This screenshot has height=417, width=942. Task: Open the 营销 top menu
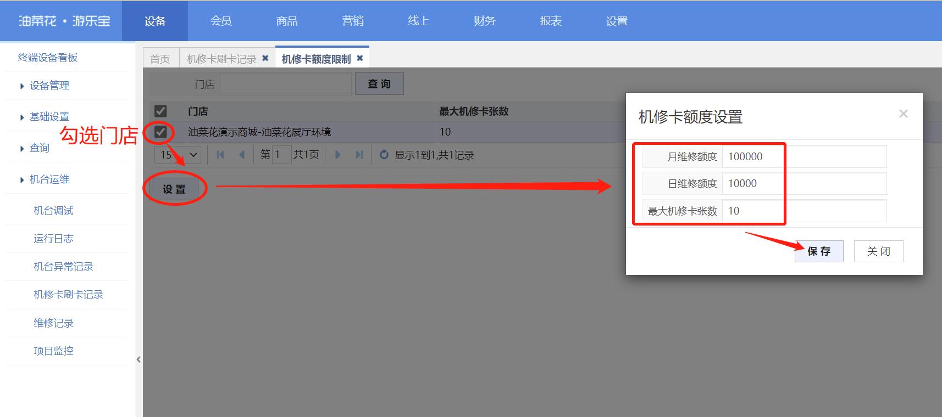353,21
